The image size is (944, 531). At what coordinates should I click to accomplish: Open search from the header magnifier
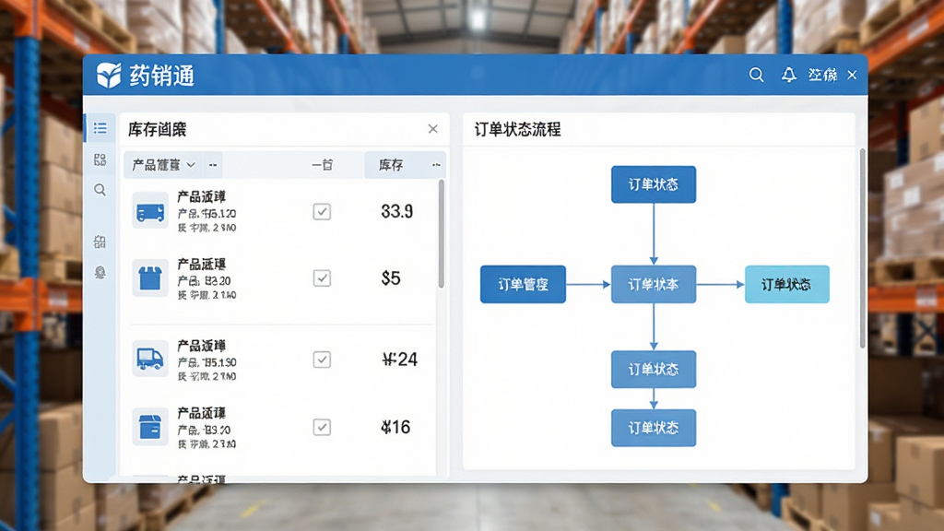pos(756,75)
